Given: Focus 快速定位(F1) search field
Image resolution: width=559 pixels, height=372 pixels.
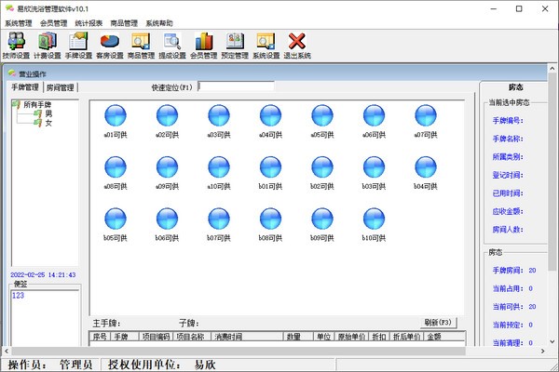Looking at the screenshot, I should tap(236, 86).
